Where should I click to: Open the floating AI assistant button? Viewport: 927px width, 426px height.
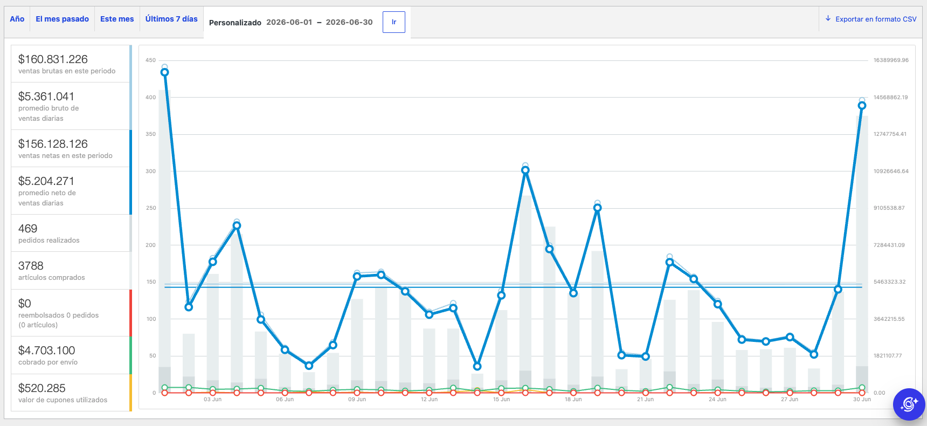909,404
